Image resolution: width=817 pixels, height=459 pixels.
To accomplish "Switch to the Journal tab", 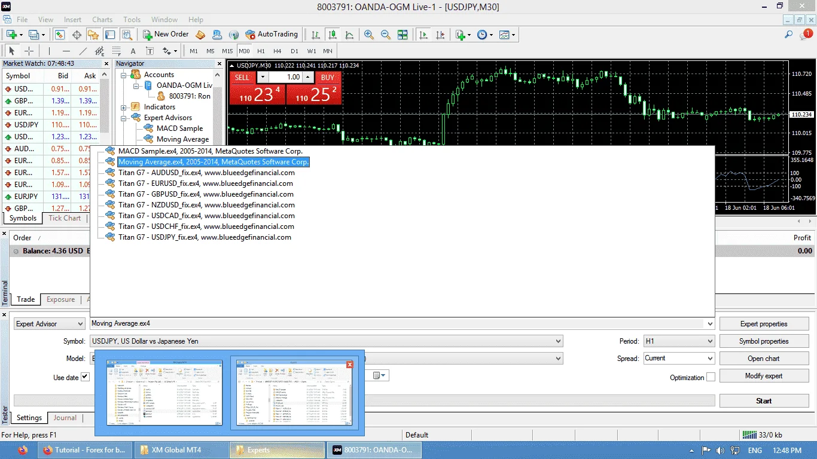I will click(x=65, y=418).
